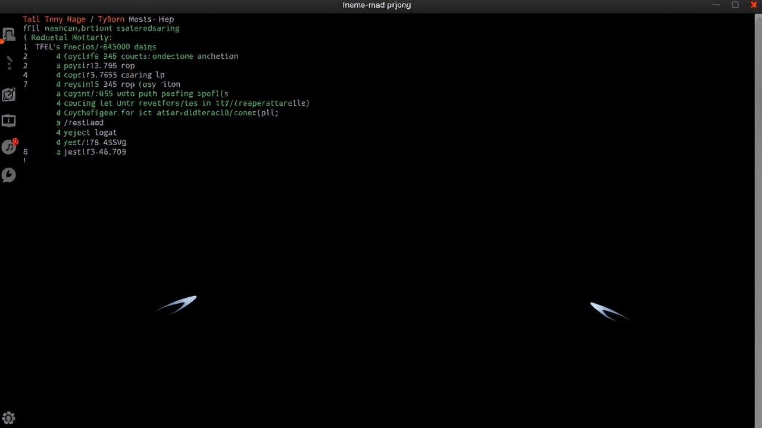Close the window with the red X

(754, 5)
